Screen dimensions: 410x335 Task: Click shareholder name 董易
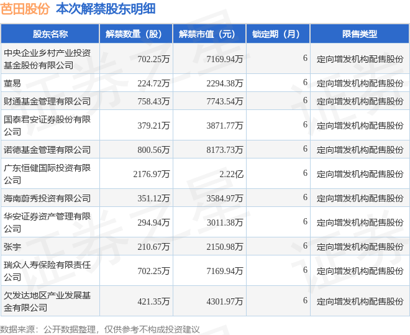(12, 83)
